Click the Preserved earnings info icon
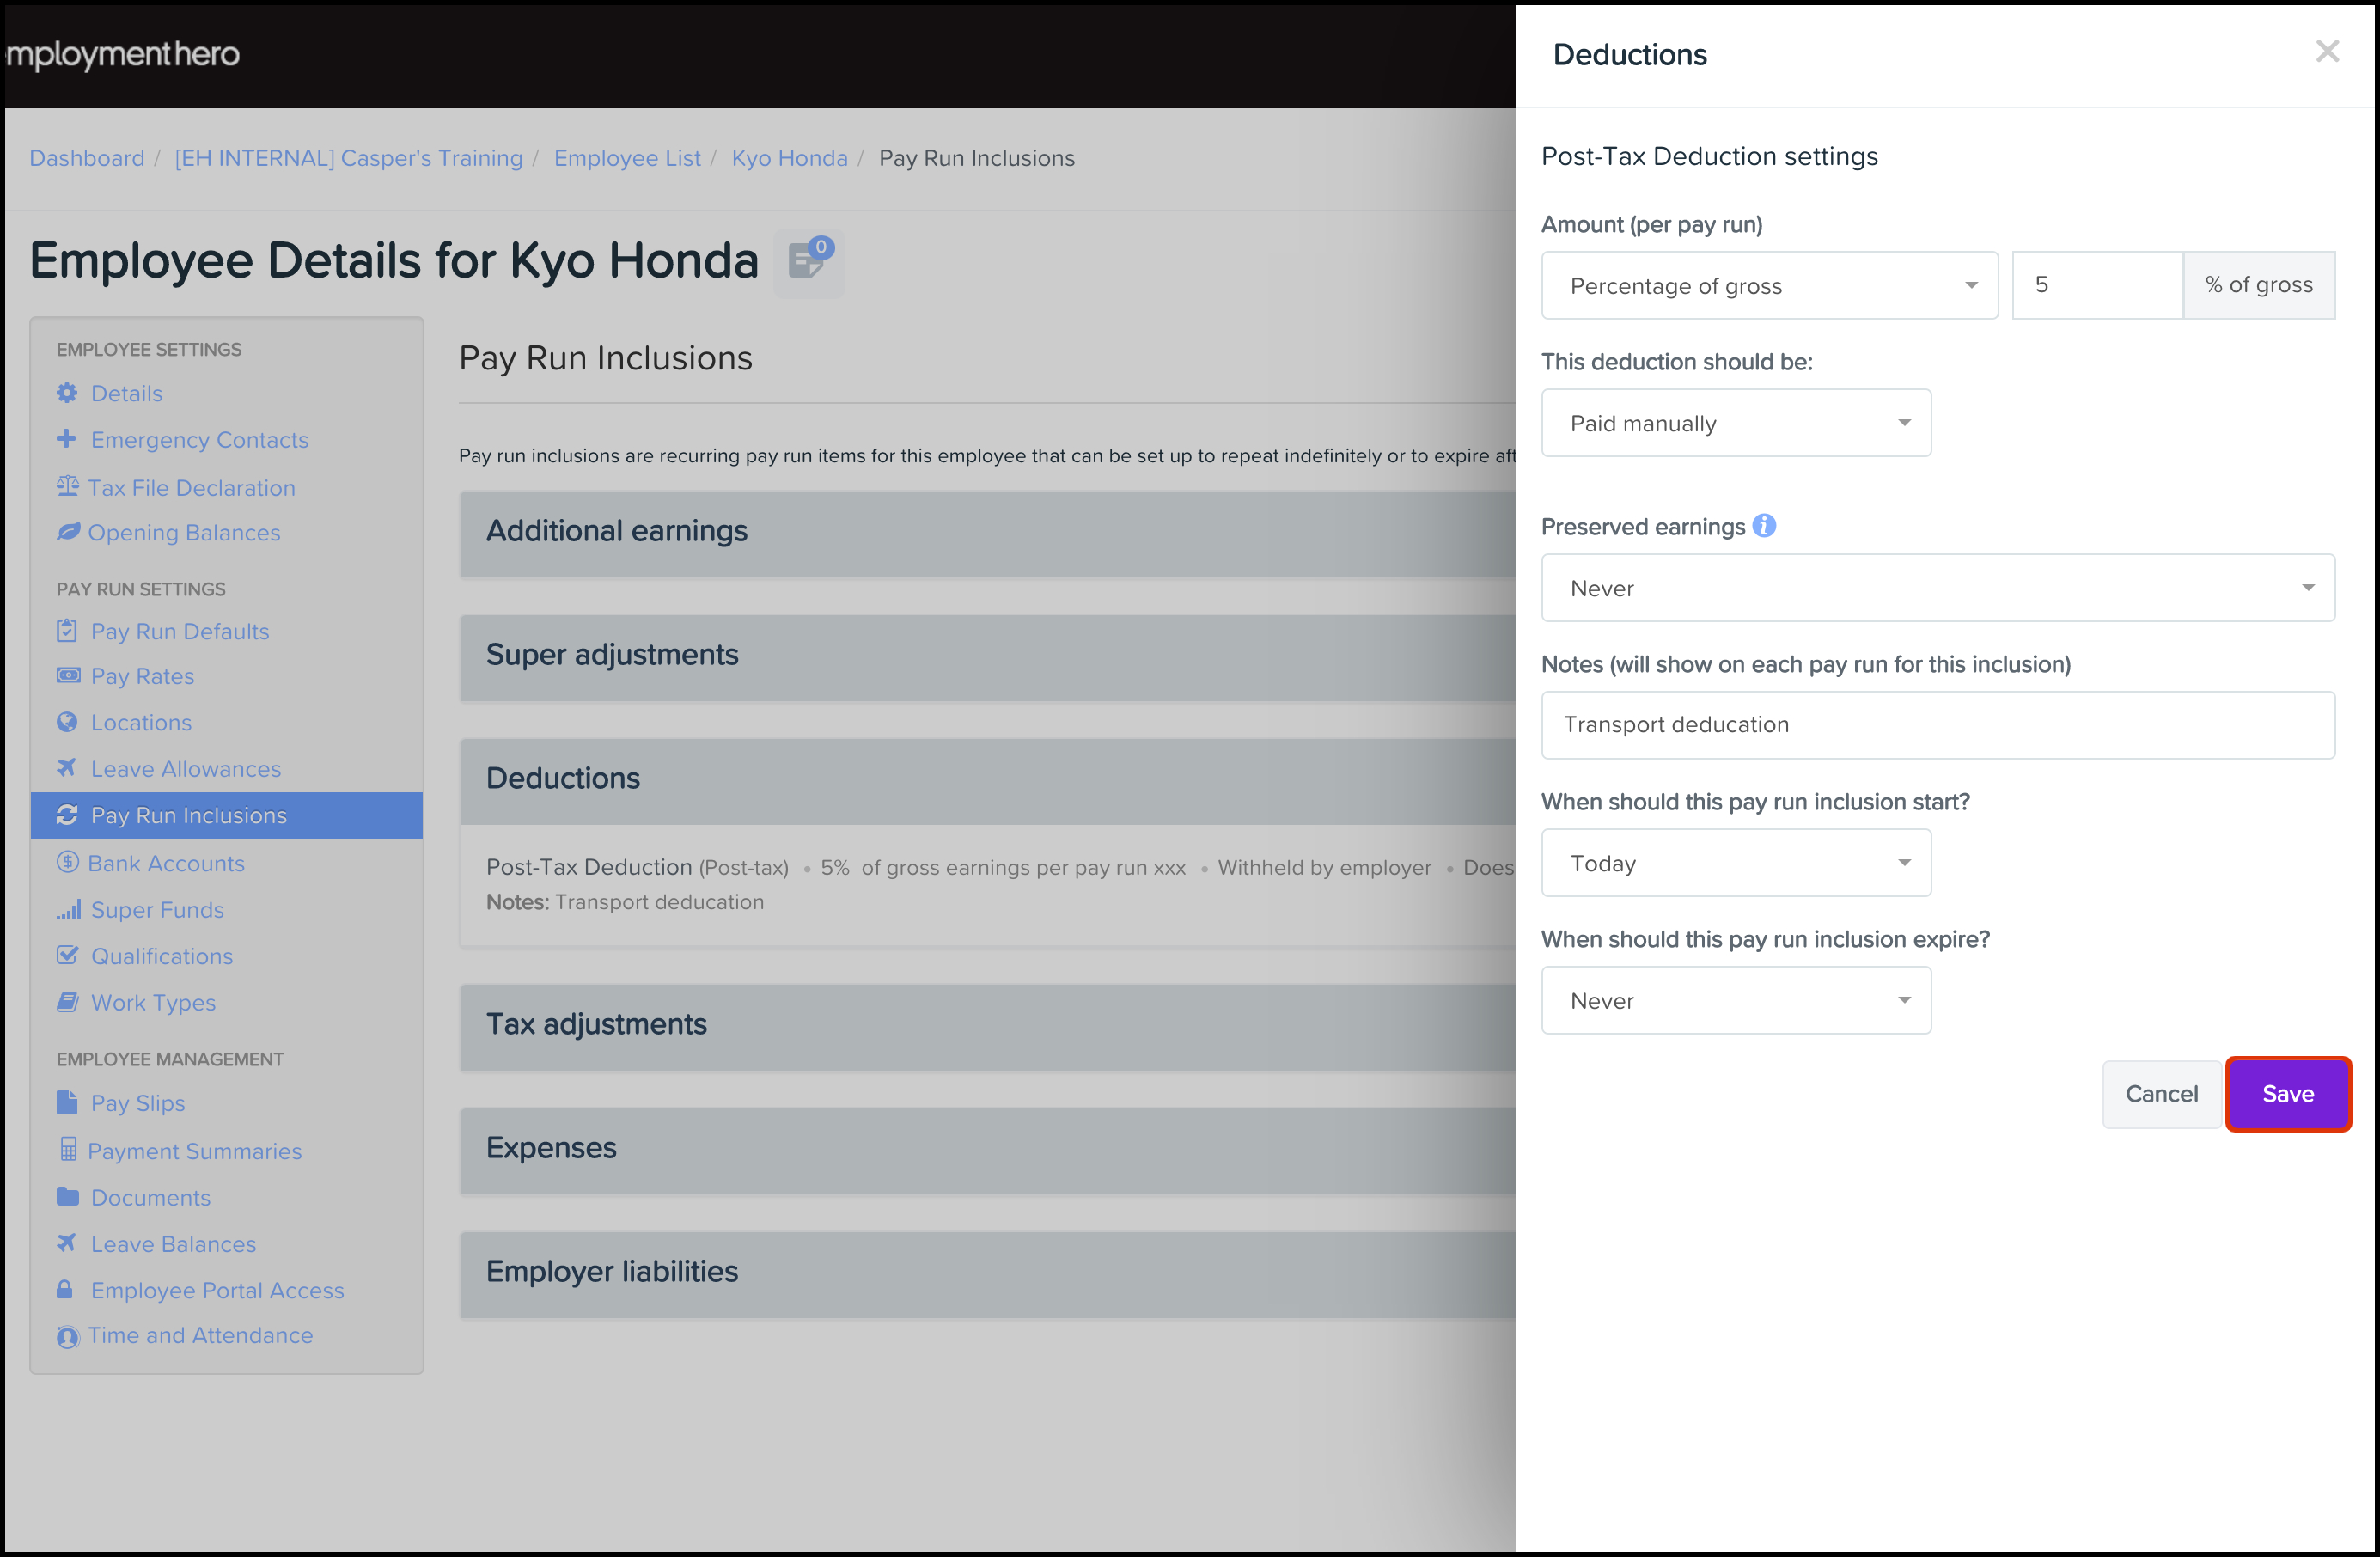2380x1557 pixels. pos(1765,526)
